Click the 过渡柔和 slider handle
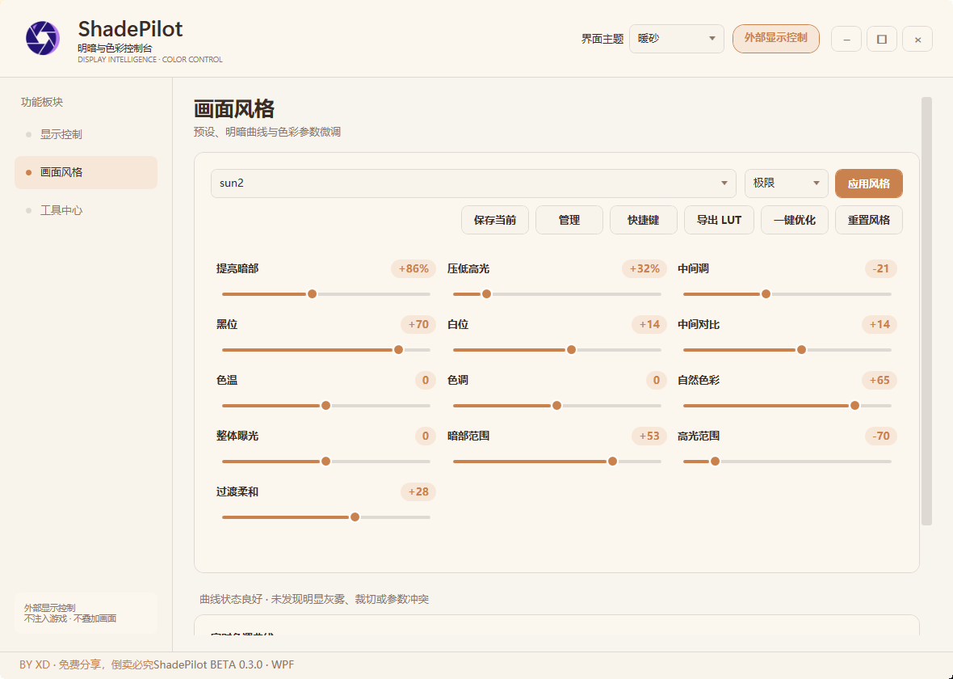953x679 pixels. point(355,517)
